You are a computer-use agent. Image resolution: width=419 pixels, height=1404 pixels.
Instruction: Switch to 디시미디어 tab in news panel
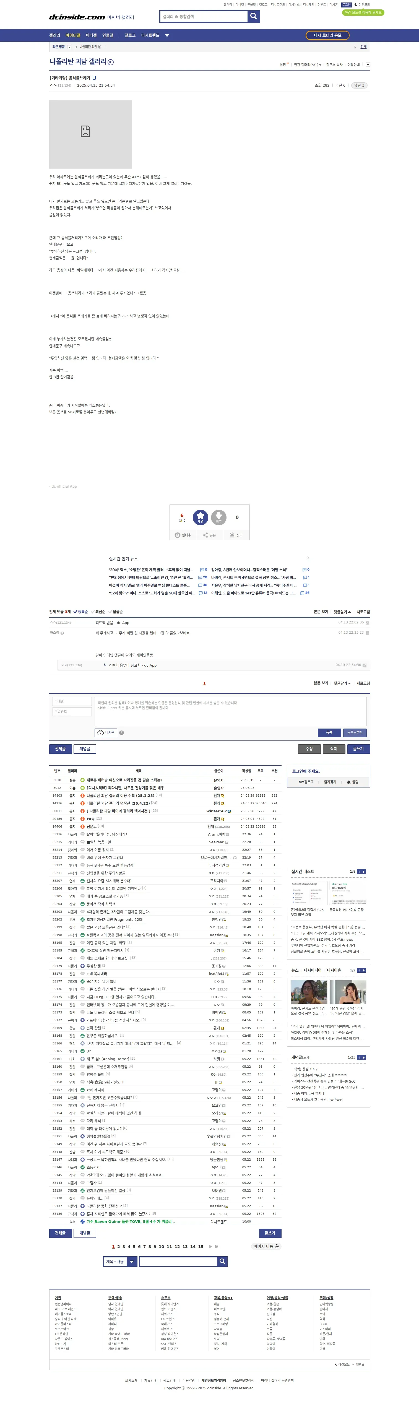[x=313, y=970]
